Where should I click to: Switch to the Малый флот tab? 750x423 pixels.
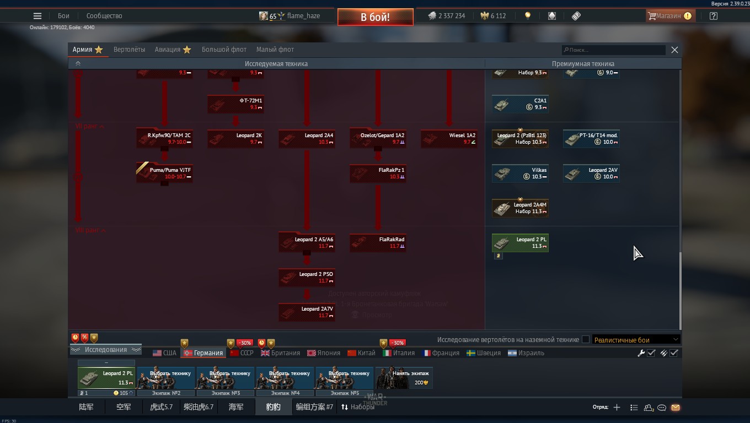point(275,50)
